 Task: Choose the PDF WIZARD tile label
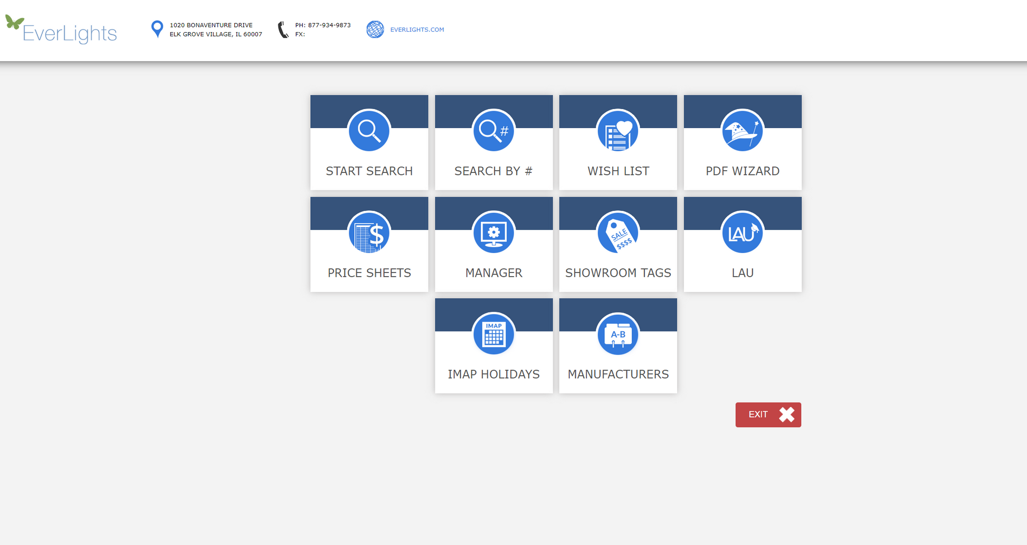click(743, 171)
